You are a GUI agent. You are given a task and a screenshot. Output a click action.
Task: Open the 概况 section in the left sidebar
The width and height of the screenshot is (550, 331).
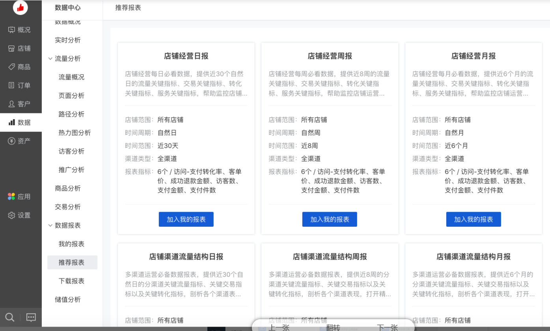(21, 30)
